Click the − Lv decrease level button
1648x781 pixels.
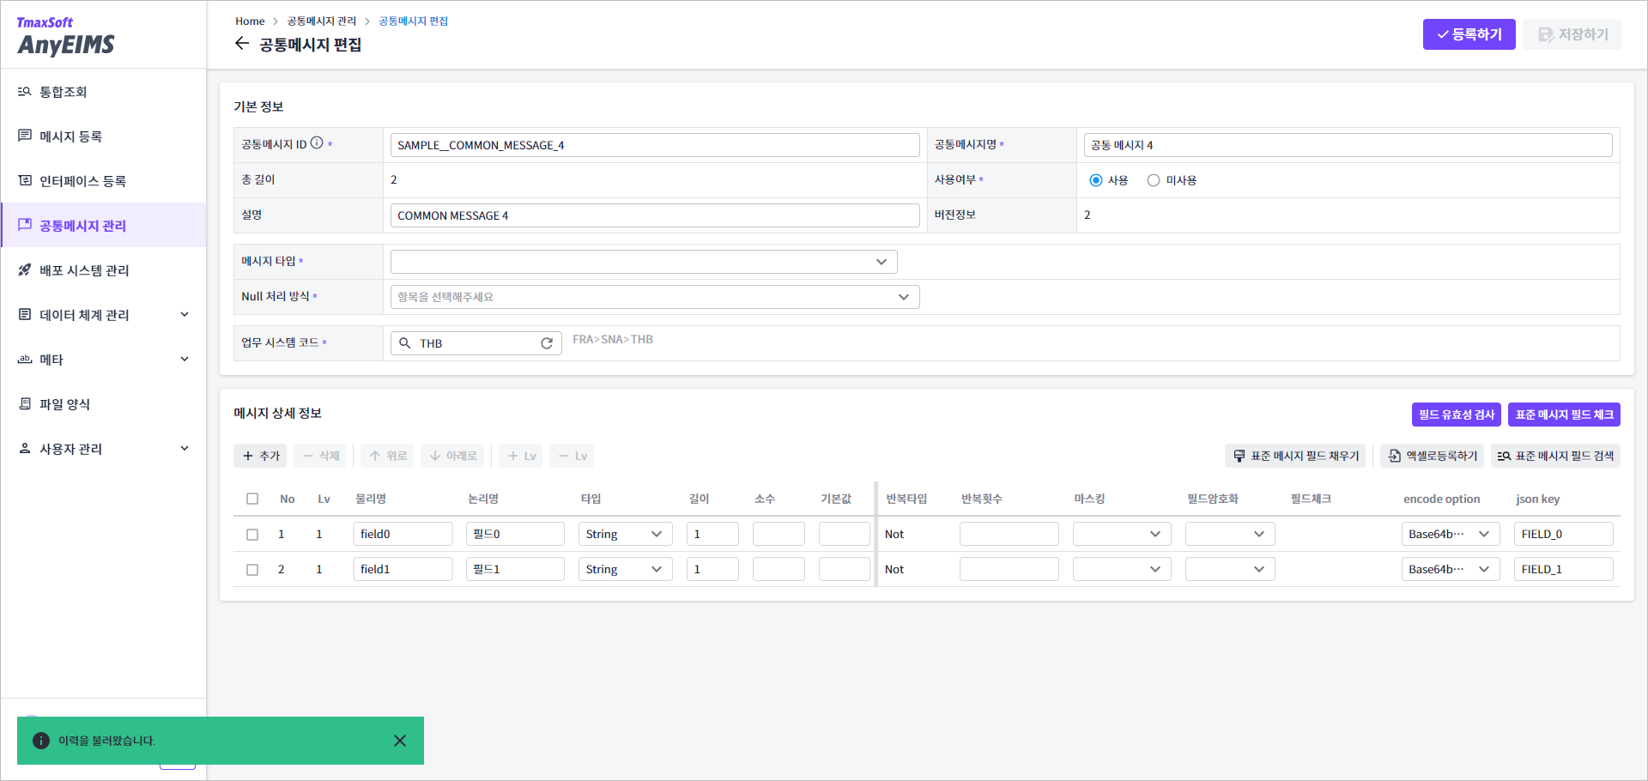tap(572, 456)
